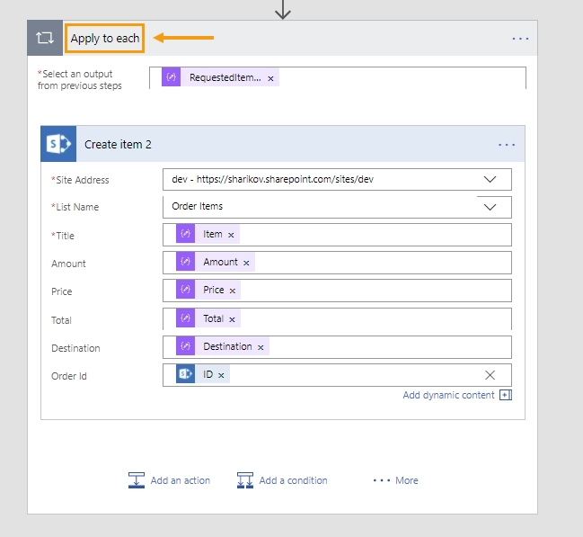
Task: Click the RequestedItem token expression icon
Action: click(171, 77)
